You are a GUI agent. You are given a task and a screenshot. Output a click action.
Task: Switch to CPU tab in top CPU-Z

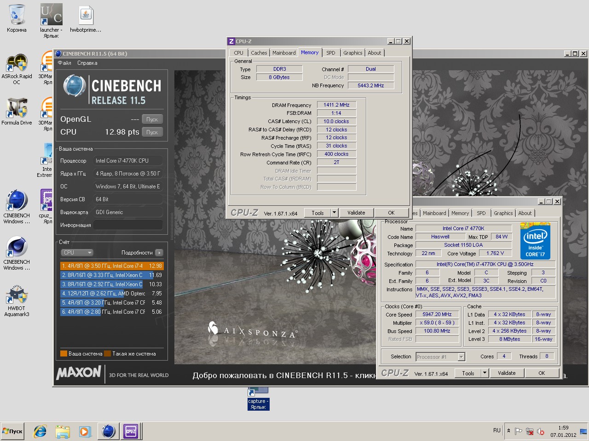(238, 53)
